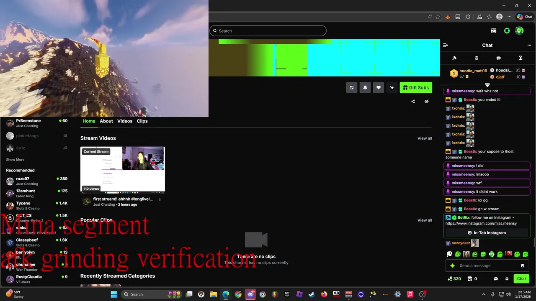Open chat settings gear icon
Viewport: 536px width, 301px height.
coord(507,279)
